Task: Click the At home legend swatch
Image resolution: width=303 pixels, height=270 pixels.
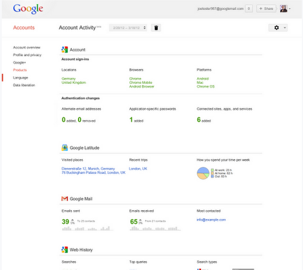Action: (212, 173)
